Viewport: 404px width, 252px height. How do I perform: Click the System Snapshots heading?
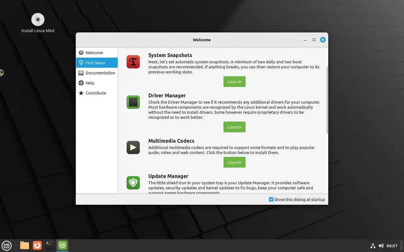170,55
